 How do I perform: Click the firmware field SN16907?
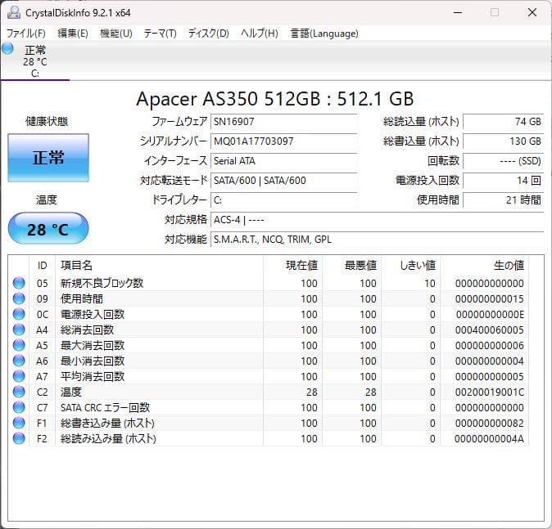tap(283, 122)
